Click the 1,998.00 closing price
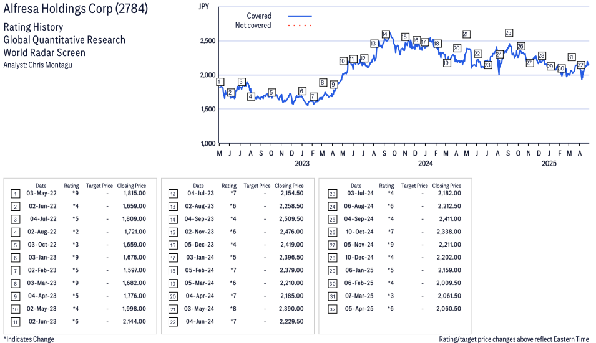 tap(134, 309)
